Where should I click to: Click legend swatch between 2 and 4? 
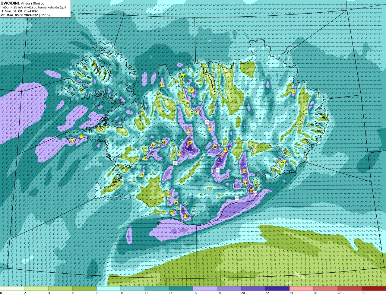(36, 289)
